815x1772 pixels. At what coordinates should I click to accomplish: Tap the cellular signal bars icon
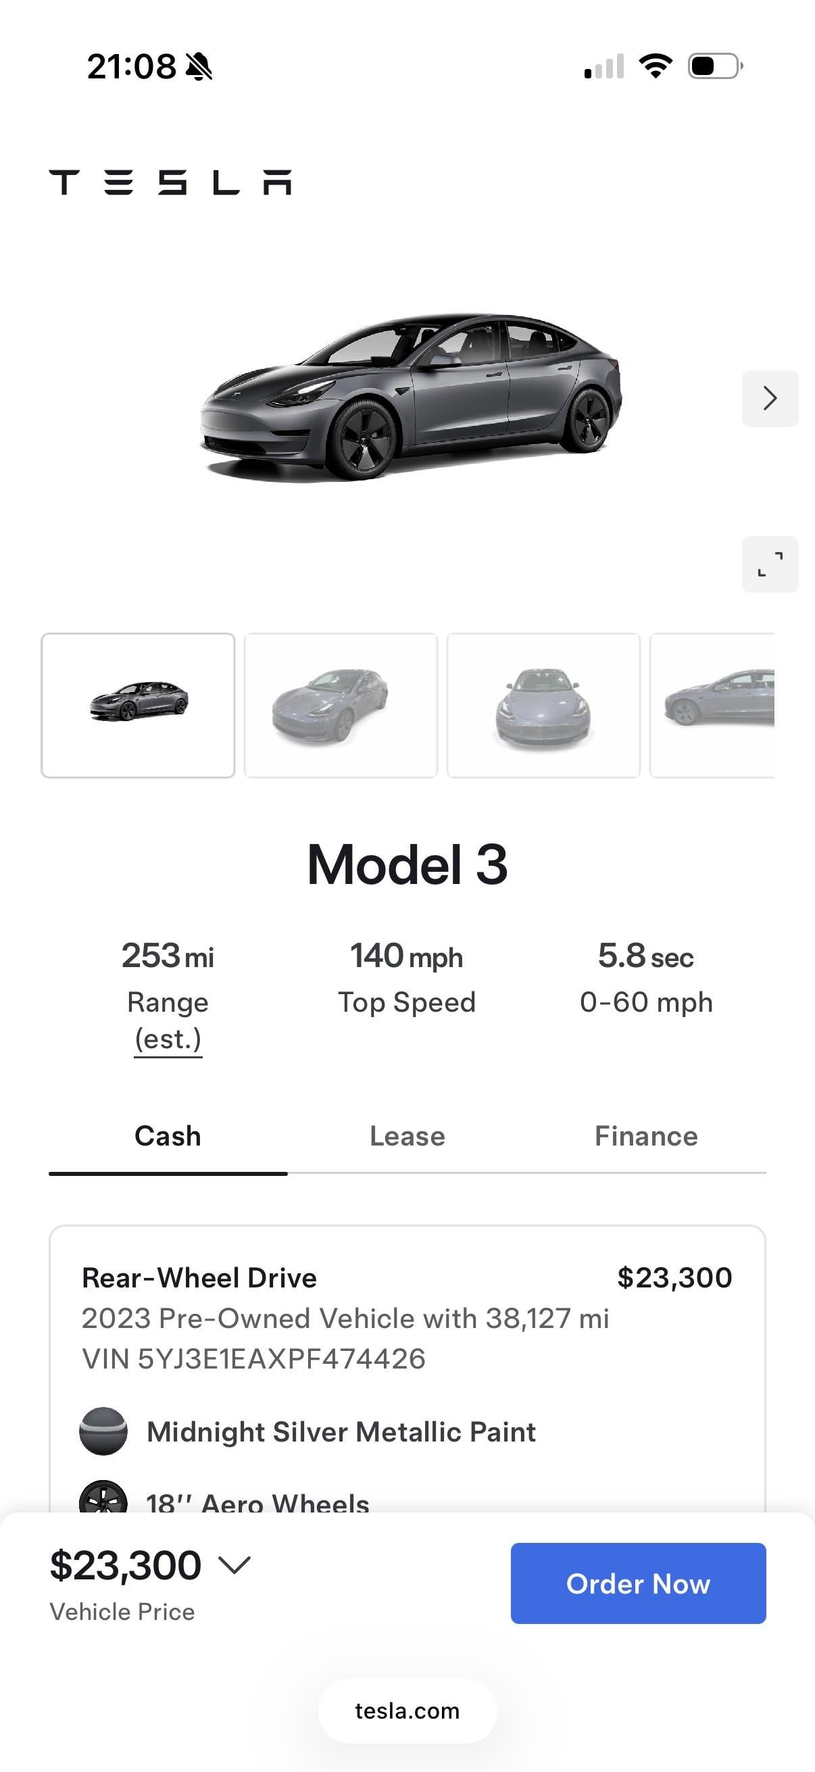[604, 66]
